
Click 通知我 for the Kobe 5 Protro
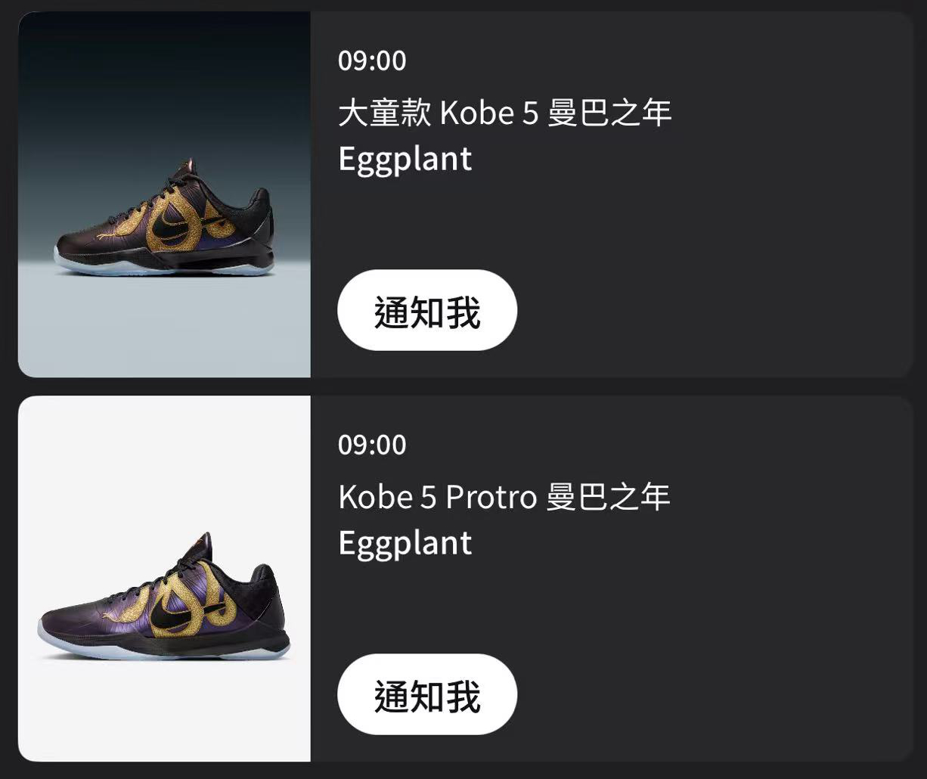tap(426, 695)
